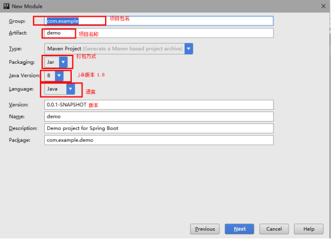Close the New Module dialog
Viewport: 331px width, 239px height.
coord(323,7)
